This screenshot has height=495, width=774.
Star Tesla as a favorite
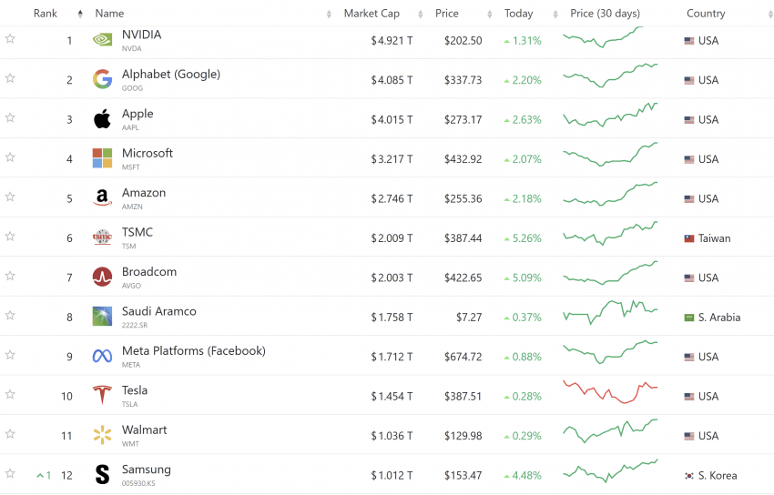tap(10, 394)
